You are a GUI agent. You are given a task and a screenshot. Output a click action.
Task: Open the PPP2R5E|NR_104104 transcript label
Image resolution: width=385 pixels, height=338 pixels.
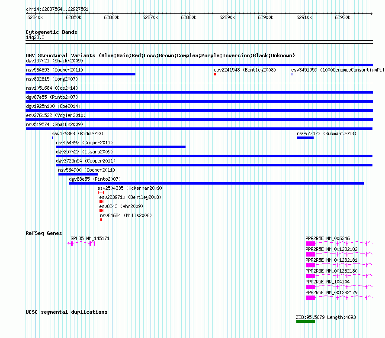point(327,282)
